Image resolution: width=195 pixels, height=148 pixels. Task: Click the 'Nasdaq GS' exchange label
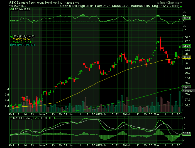[x=72, y=3]
